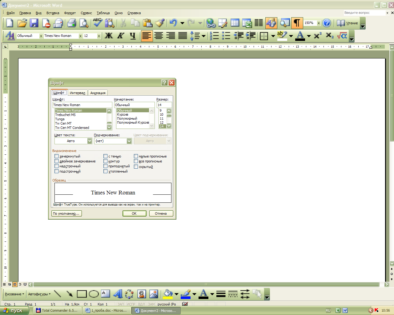394x315 pixels.
Task: Switch to the Анимация tab
Action: [98, 93]
